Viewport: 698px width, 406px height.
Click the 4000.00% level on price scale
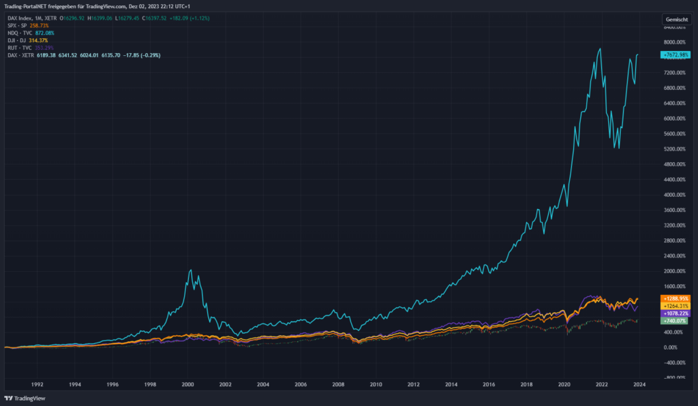[x=673, y=195]
